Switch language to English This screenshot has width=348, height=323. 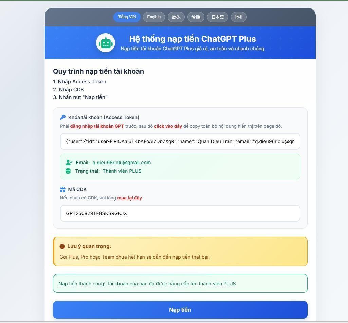pos(154,17)
